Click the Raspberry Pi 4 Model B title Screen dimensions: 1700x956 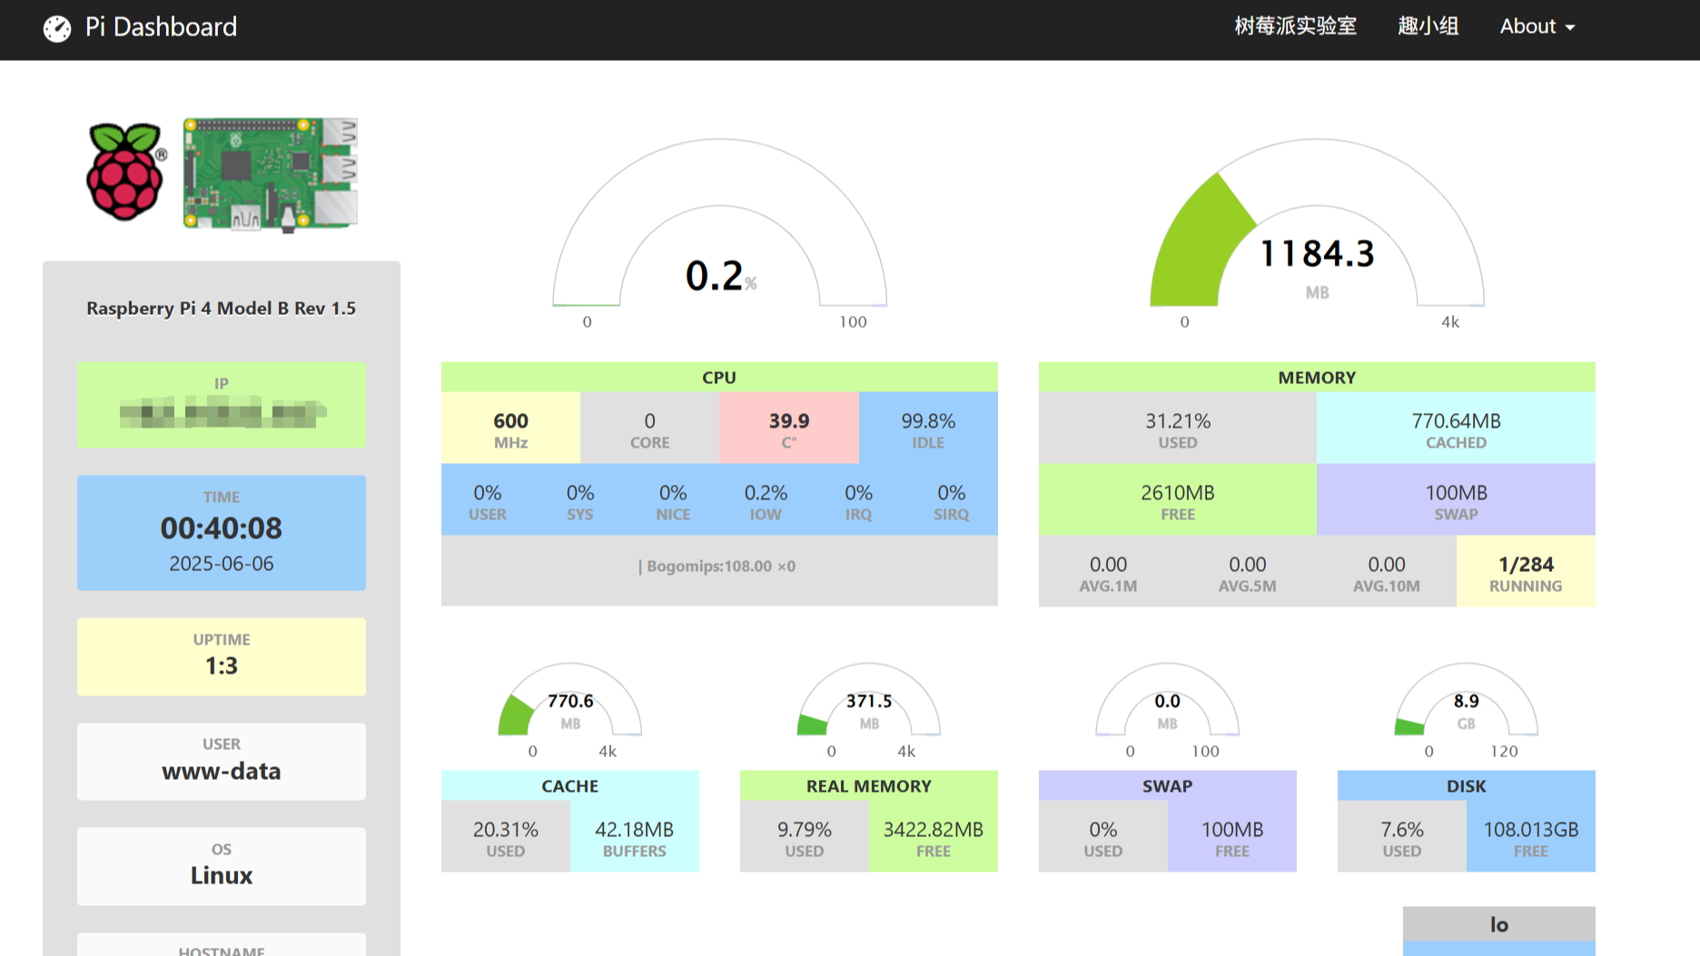(x=222, y=309)
